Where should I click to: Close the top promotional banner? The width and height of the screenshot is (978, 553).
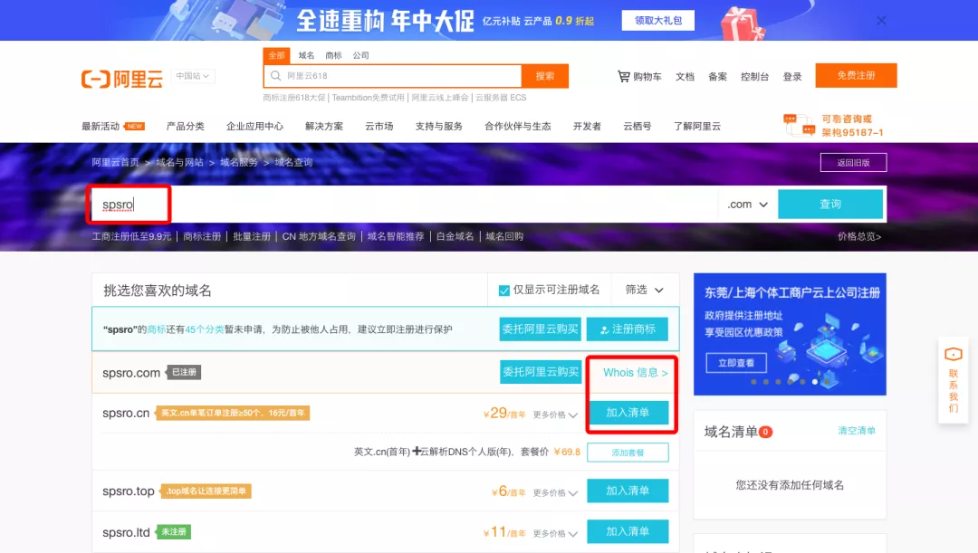click(881, 21)
